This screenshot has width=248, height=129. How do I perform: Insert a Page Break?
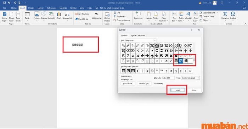click(18, 17)
